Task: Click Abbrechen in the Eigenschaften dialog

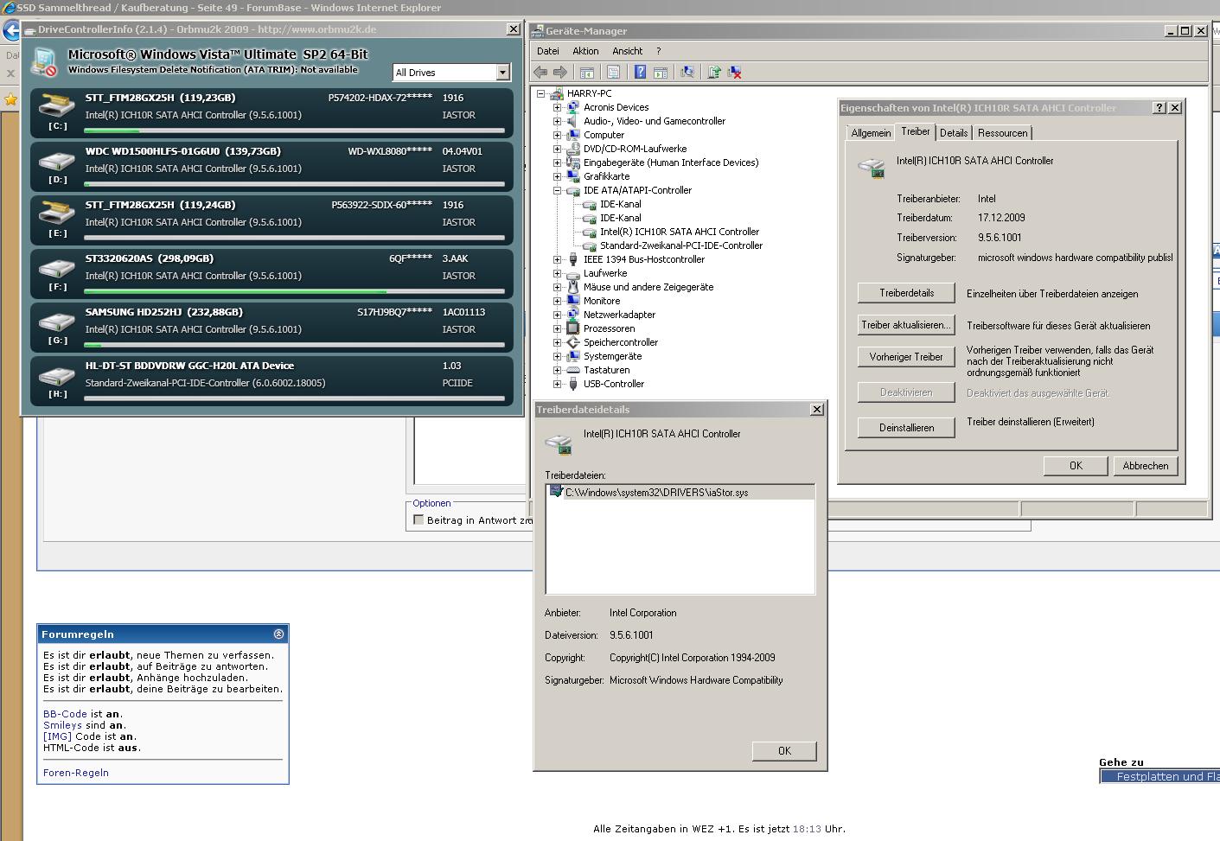Action: coord(1146,466)
